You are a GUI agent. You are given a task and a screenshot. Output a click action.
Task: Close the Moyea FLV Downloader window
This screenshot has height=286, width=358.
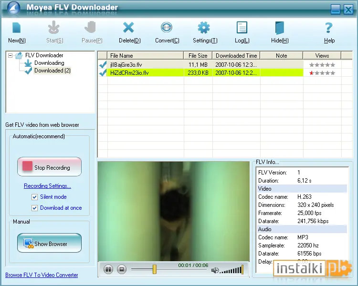tap(348, 10)
